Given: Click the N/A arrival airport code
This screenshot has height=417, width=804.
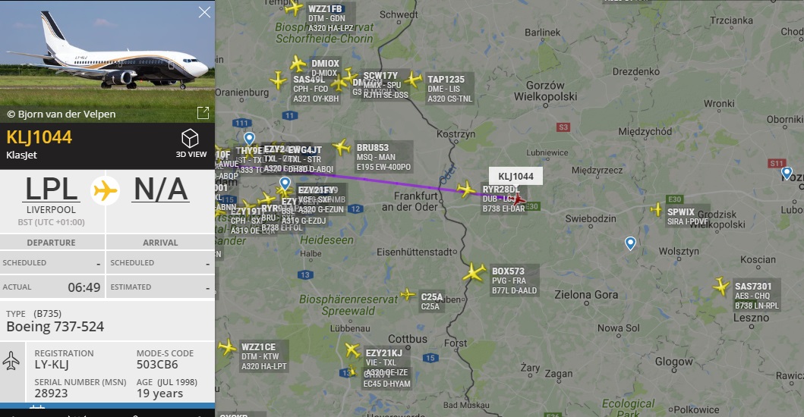Looking at the screenshot, I should [x=160, y=189].
